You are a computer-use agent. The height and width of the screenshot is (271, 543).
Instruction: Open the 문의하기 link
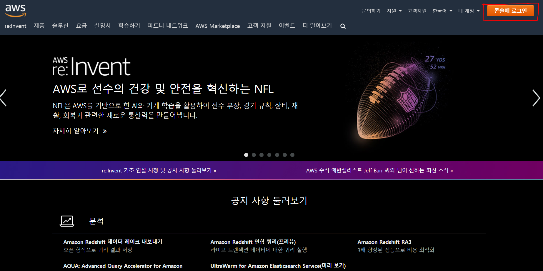click(371, 11)
